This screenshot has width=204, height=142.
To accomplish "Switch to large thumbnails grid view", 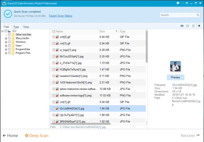I will (187, 26).
